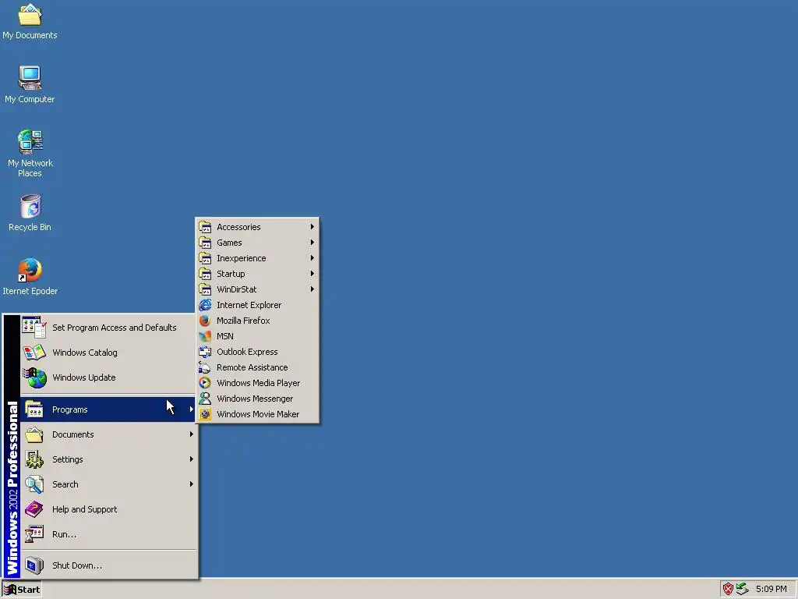Choose Shut Down... from Start menu
This screenshot has width=798, height=599.
[x=108, y=565]
